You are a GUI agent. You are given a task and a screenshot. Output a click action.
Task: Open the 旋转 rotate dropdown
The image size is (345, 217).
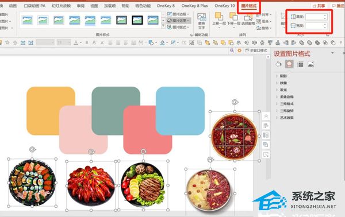pyautogui.click(x=264, y=28)
